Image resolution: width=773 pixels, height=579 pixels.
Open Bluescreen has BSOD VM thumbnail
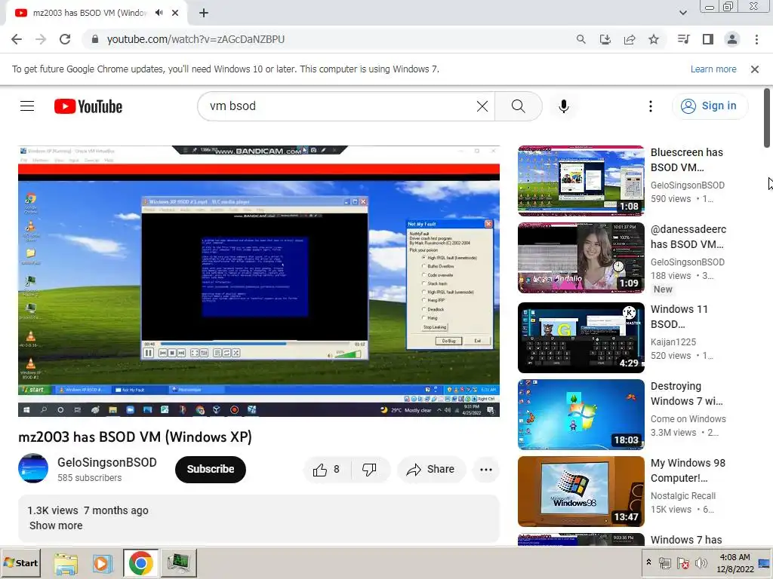[x=581, y=181]
